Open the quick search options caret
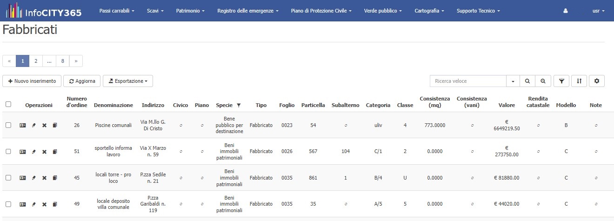 click(x=513, y=81)
